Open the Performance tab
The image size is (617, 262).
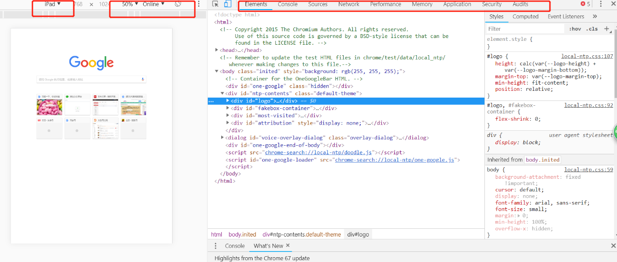point(386,4)
